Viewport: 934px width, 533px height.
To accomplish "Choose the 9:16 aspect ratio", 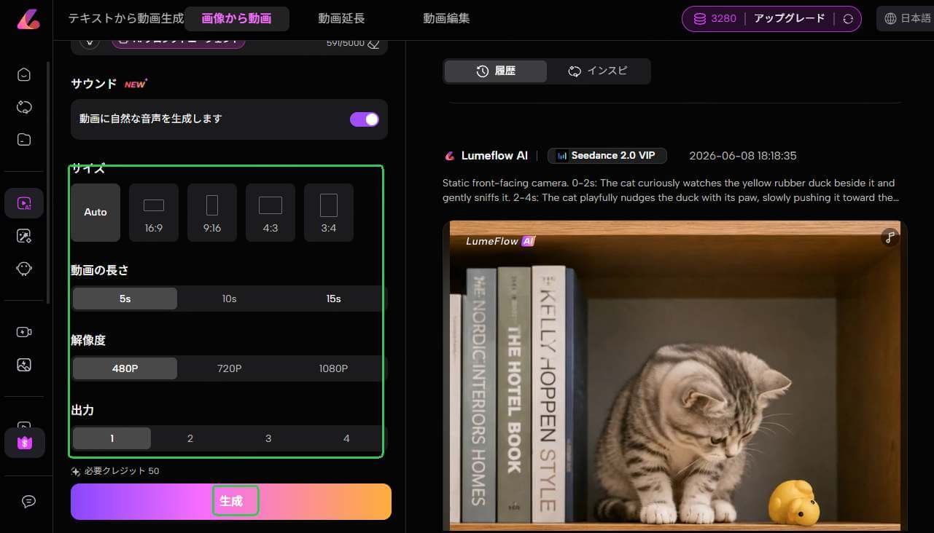I will click(212, 213).
